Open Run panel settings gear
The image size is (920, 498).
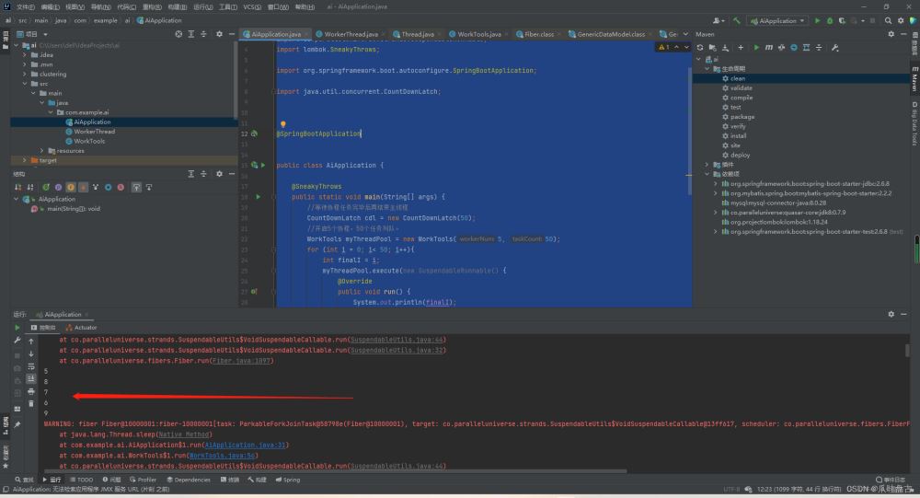click(891, 314)
